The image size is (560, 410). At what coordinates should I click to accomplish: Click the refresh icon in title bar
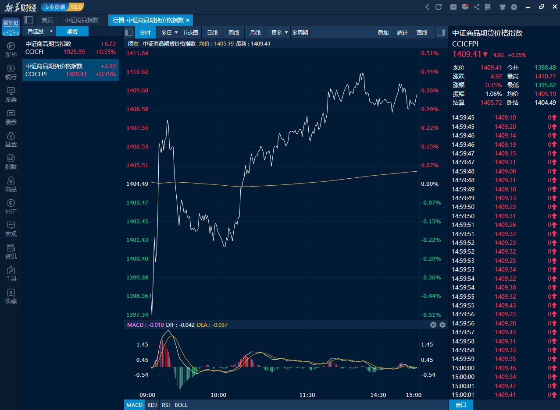[x=439, y=7]
